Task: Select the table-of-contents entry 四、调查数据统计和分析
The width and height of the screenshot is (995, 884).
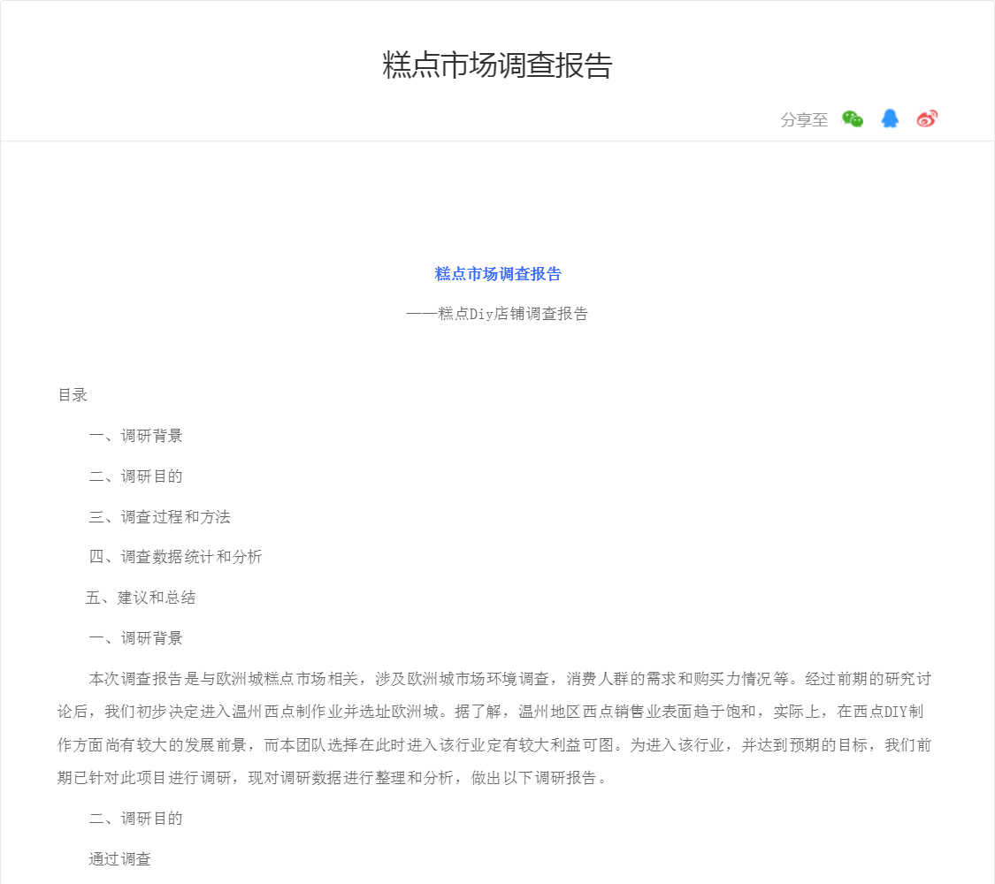Action: tap(175, 557)
